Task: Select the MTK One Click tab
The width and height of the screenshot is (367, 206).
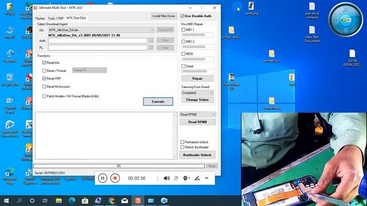Action: 76,18
